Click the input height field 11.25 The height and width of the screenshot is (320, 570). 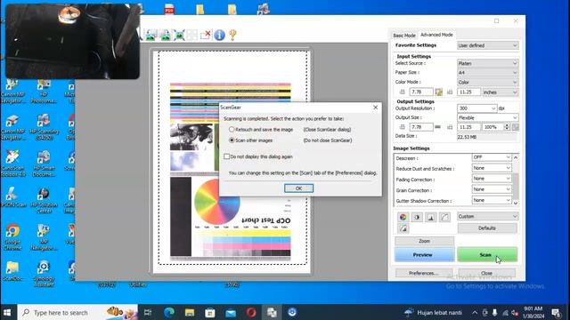(468, 92)
